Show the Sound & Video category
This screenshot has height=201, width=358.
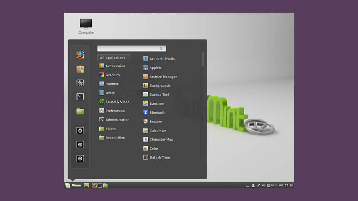point(114,102)
